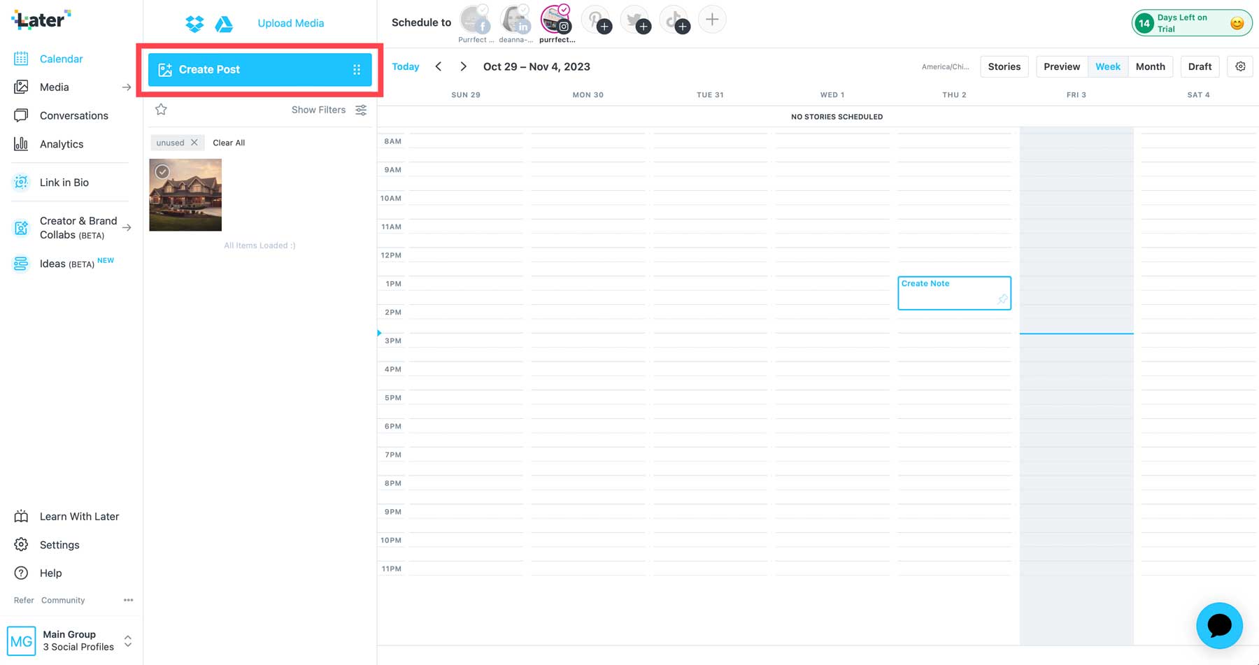Screen dimensions: 1259x665
Task: Click the Create Post drag handle dots
Action: pos(357,70)
